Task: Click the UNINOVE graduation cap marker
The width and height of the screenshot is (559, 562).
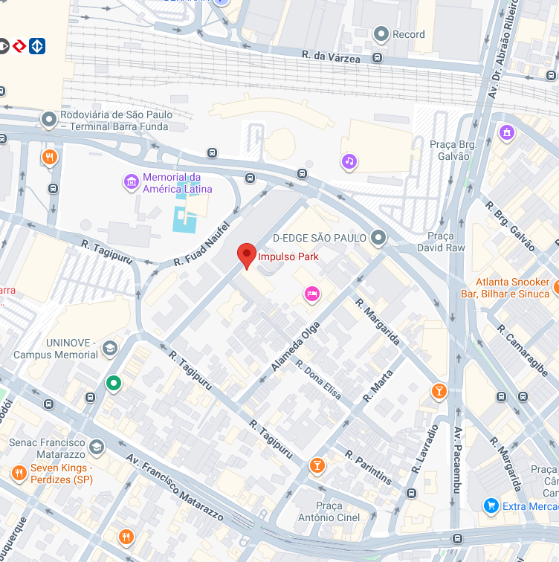Action: coord(110,349)
